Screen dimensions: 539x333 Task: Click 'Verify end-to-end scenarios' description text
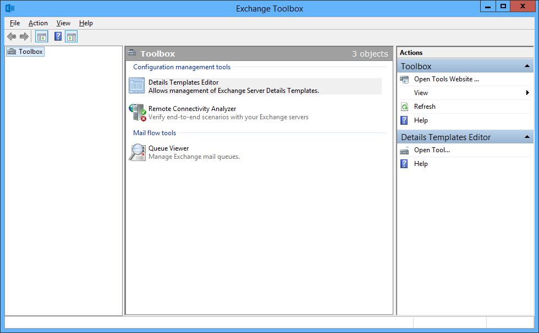tap(228, 117)
